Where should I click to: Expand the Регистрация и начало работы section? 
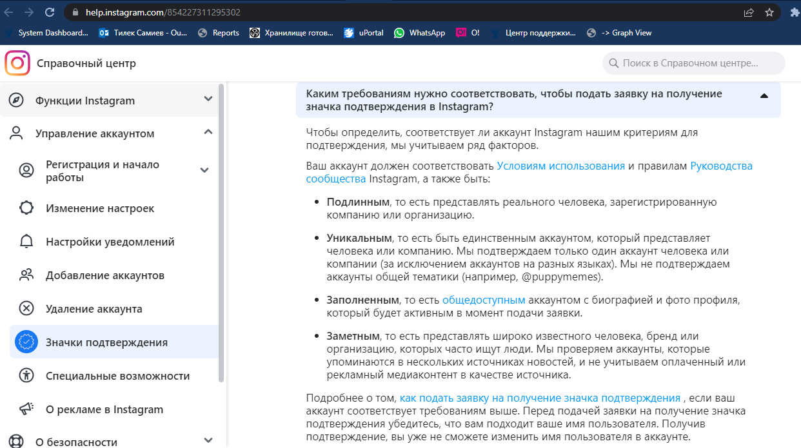tap(204, 170)
